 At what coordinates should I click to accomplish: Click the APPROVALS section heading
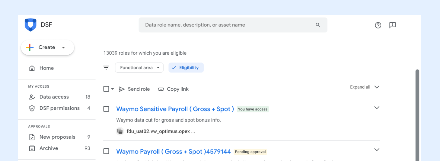(x=39, y=126)
